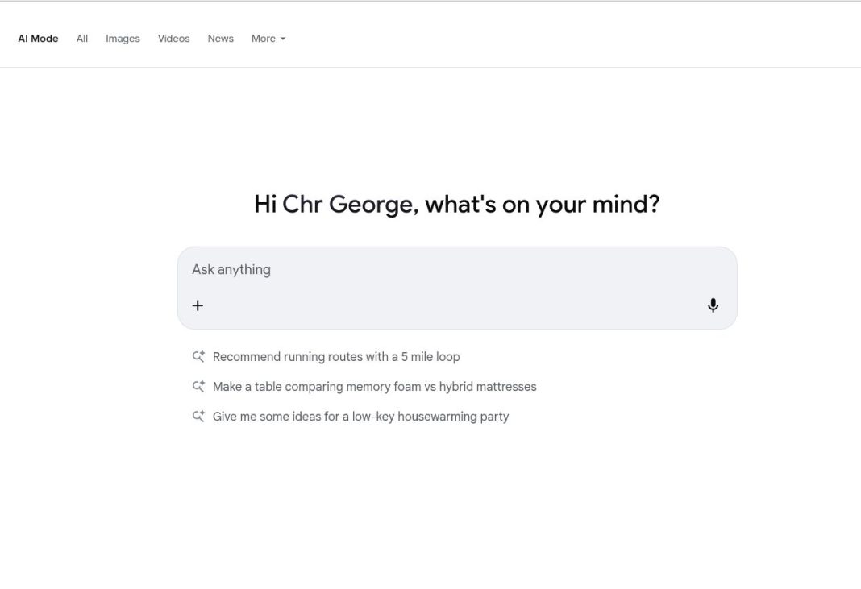Click the retry icon beside the running routes suggestion
861x589 pixels.
[x=198, y=356]
